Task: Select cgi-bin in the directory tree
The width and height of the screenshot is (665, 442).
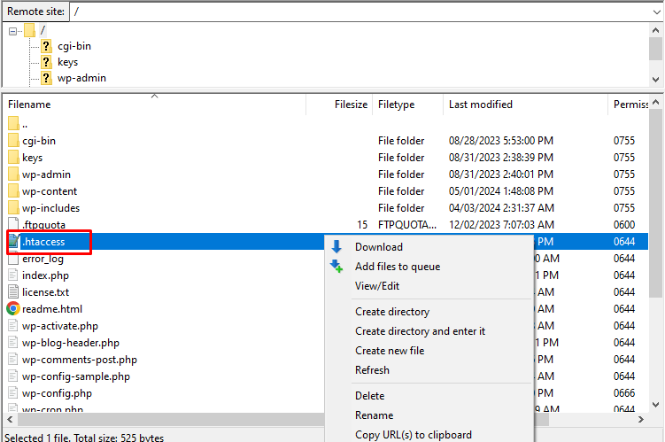Action: click(74, 46)
